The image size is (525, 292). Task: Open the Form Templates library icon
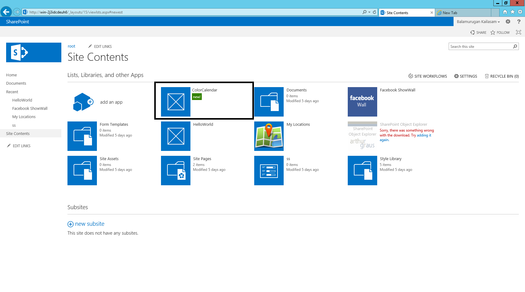coord(82,136)
